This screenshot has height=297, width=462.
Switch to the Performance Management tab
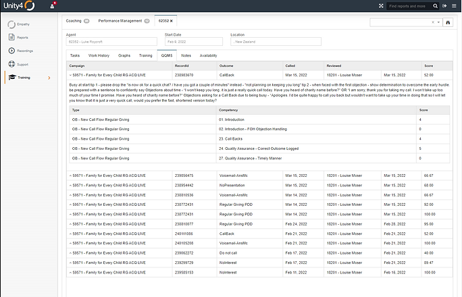pyautogui.click(x=124, y=21)
